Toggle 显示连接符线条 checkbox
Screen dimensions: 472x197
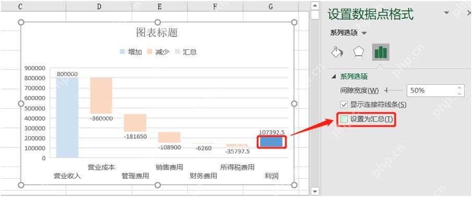344,104
